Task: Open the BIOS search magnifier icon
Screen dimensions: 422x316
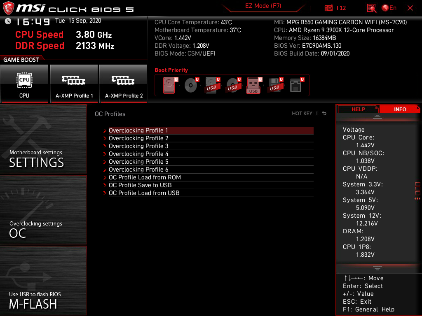Action: tap(372, 8)
